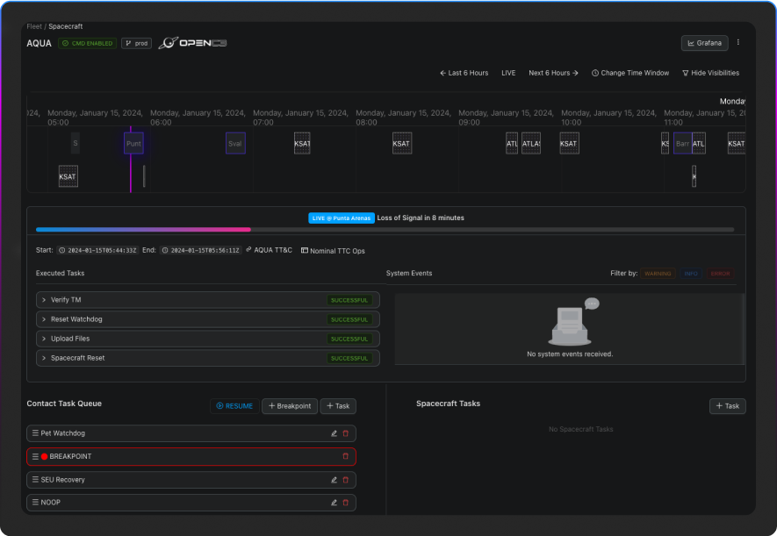Switch timeline to LIVE mode
Screen dimensions: 777x536
tap(508, 73)
